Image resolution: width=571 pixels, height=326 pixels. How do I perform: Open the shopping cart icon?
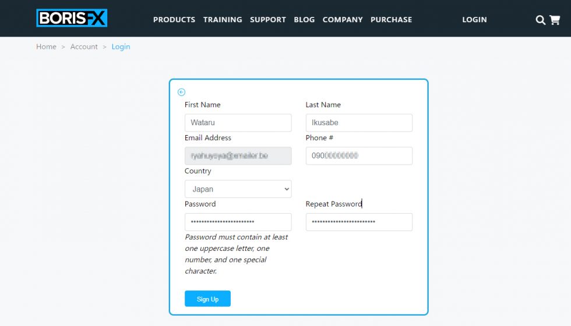555,20
